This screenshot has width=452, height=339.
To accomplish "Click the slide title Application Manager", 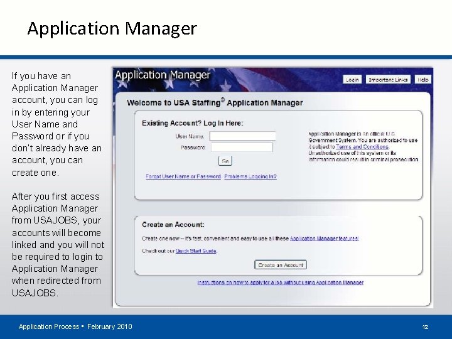I will [x=112, y=28].
